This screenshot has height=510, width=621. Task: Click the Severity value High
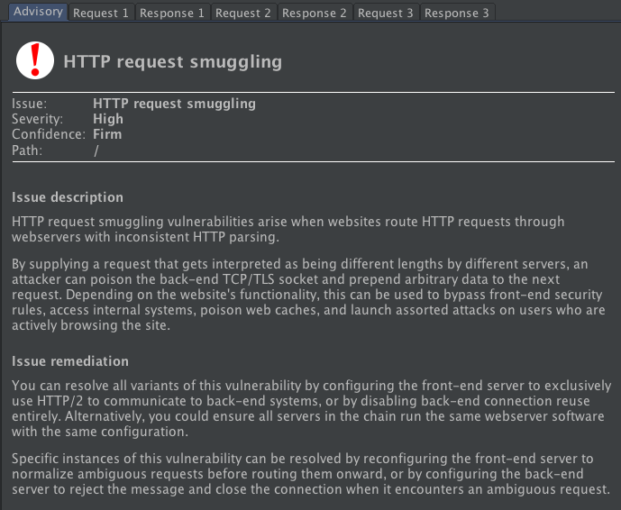(x=108, y=119)
